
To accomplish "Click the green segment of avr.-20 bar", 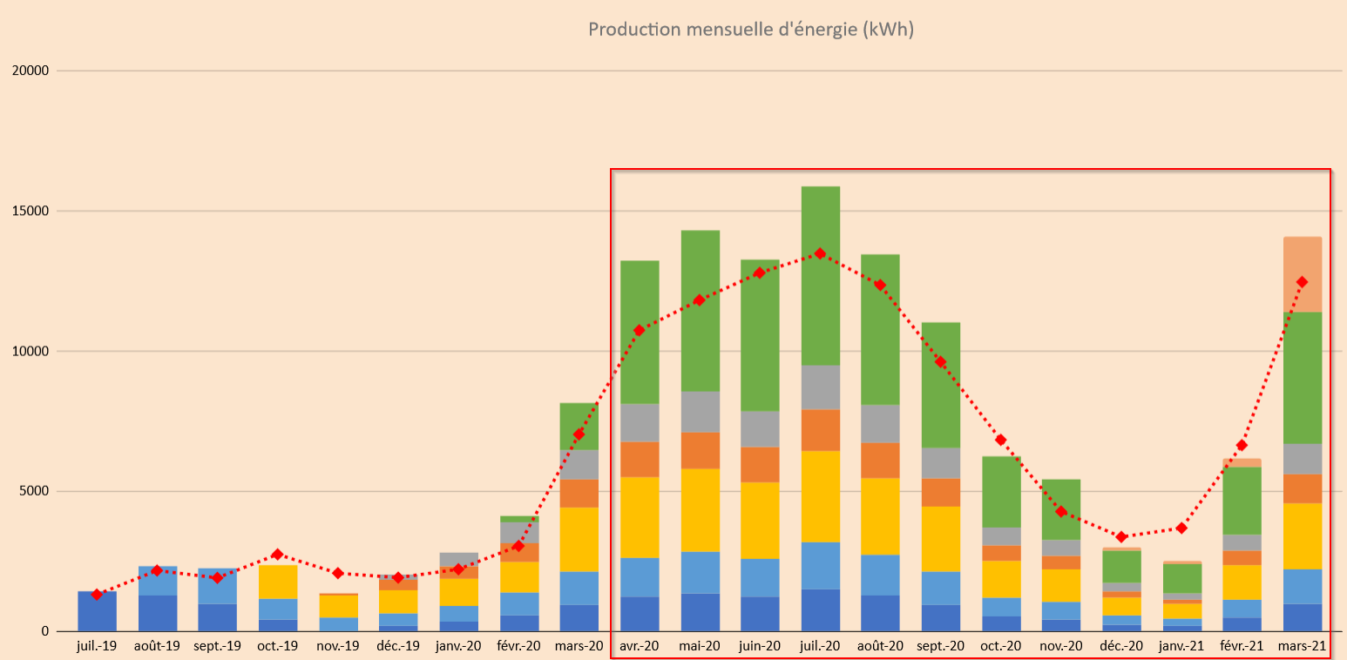I will click(640, 332).
